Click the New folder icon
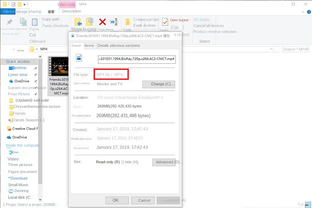 click(x=127, y=22)
